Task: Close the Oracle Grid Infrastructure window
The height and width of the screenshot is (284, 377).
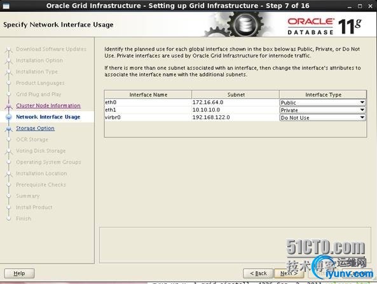Action: pyautogui.click(x=370, y=6)
